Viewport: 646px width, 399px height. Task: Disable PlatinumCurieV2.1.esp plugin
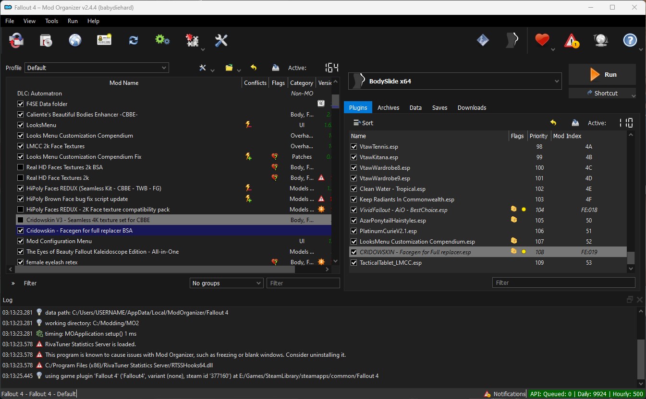pyautogui.click(x=354, y=231)
